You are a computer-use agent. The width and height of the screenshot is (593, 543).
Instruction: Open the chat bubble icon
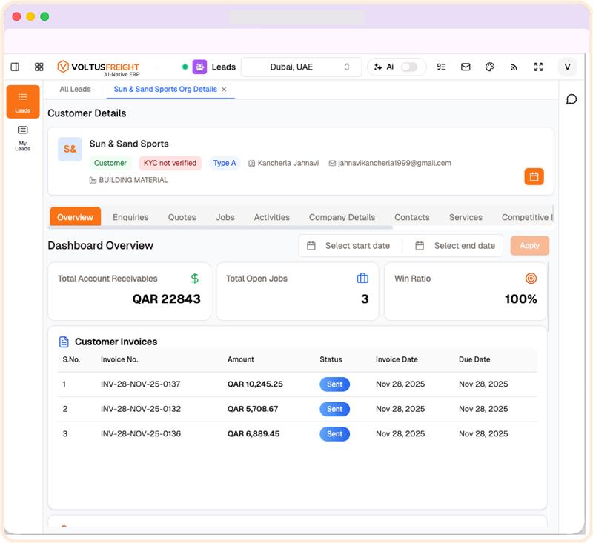click(x=571, y=99)
